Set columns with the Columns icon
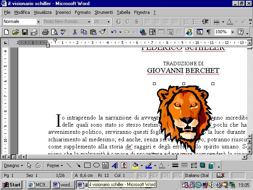253x190 pixels. [x=179, y=32]
